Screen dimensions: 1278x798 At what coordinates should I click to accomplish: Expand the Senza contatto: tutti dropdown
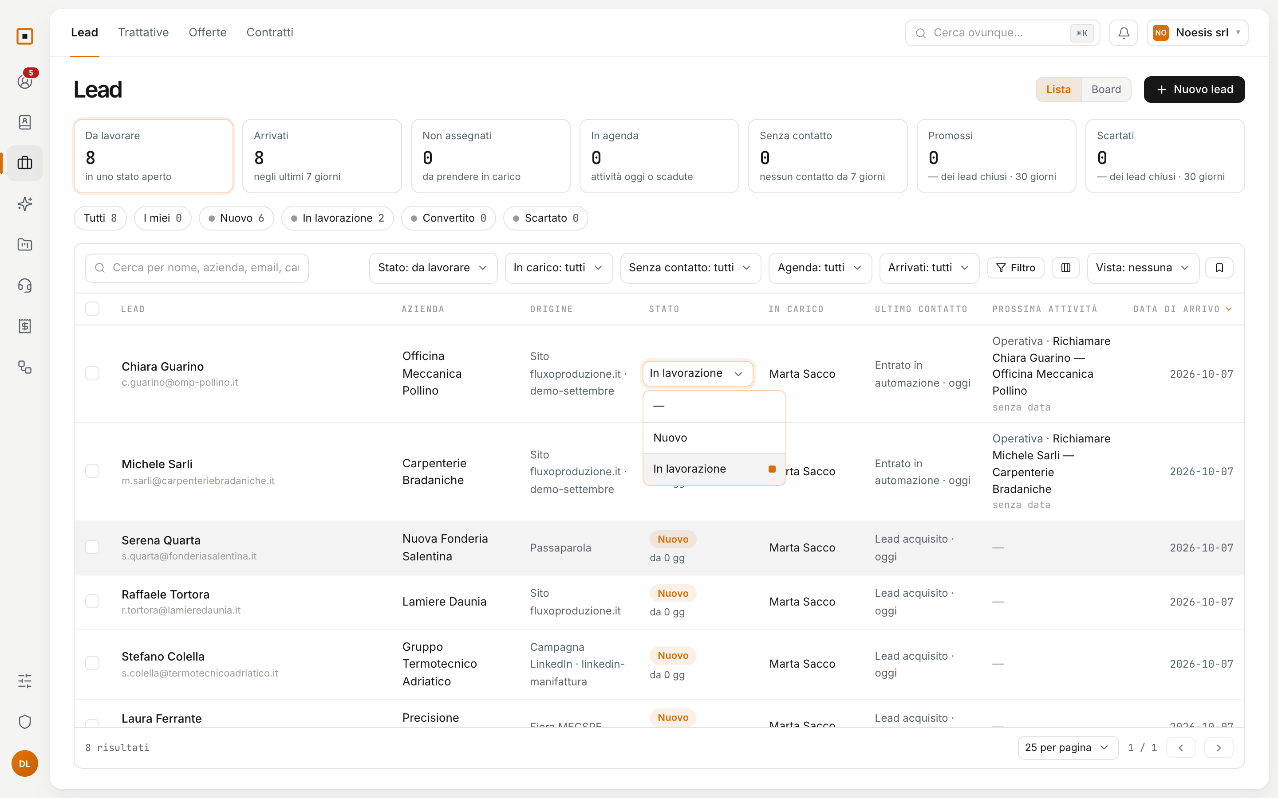[x=690, y=268]
